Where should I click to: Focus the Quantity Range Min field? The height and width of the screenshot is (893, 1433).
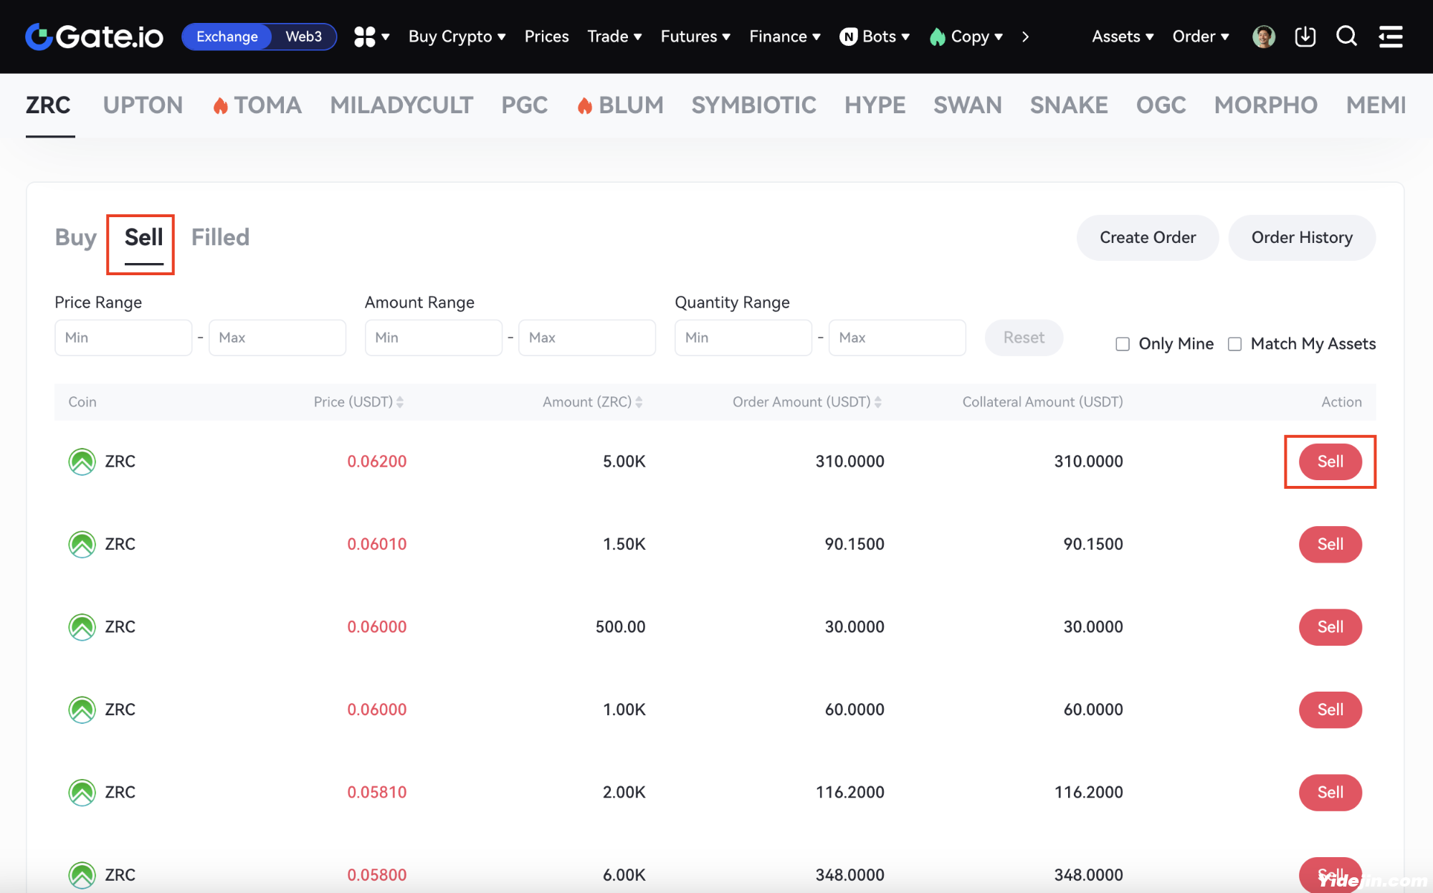tap(743, 338)
